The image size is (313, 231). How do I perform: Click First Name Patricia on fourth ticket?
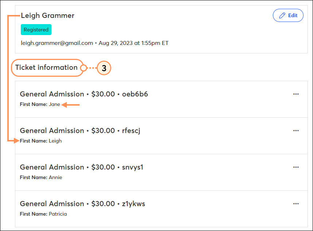pos(43,214)
